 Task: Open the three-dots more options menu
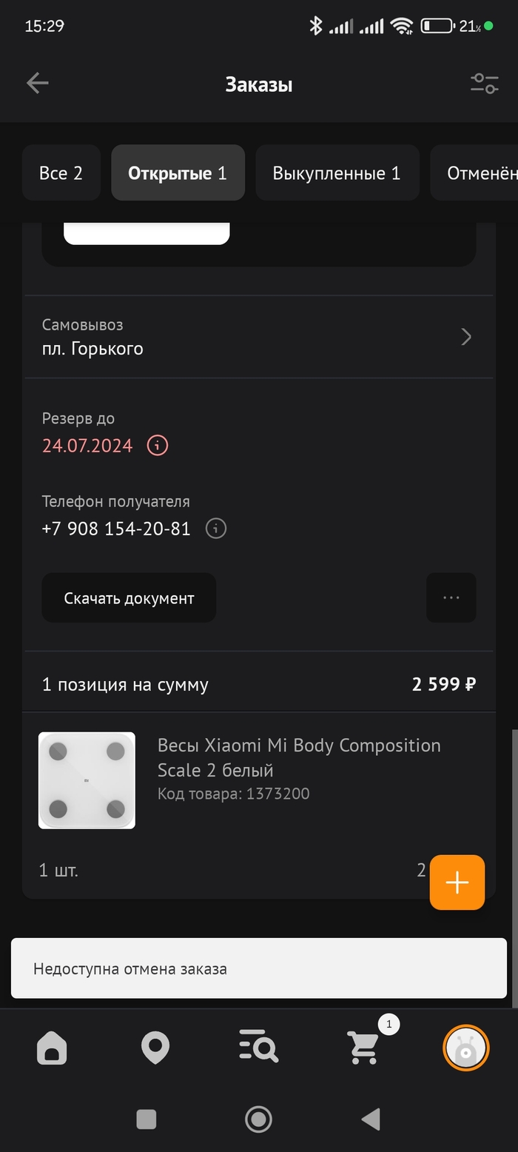point(451,597)
